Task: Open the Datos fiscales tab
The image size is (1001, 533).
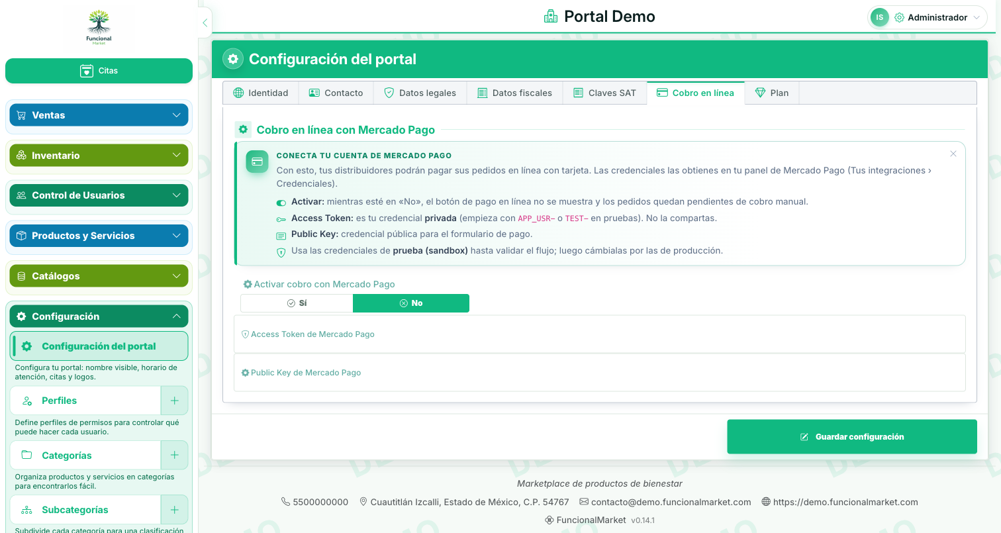Action: [x=514, y=93]
